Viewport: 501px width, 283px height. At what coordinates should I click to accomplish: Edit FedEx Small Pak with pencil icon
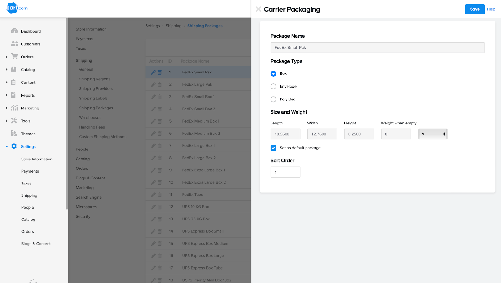pos(153,72)
